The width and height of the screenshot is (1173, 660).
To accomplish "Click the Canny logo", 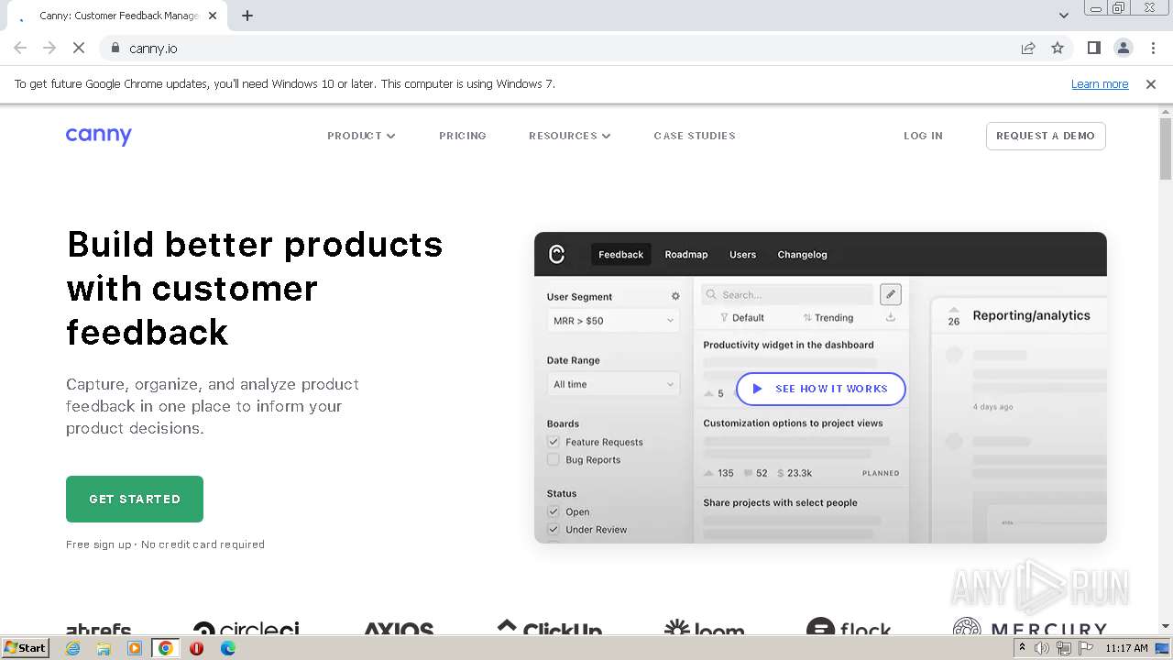I will (99, 136).
